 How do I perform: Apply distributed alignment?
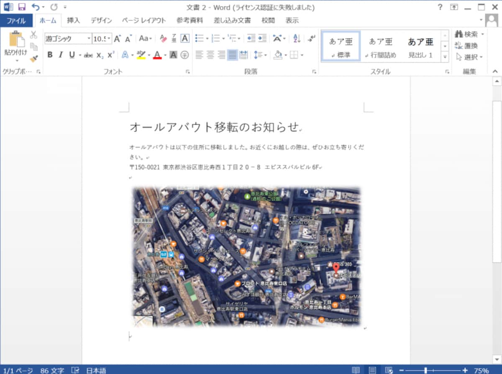[x=243, y=55]
